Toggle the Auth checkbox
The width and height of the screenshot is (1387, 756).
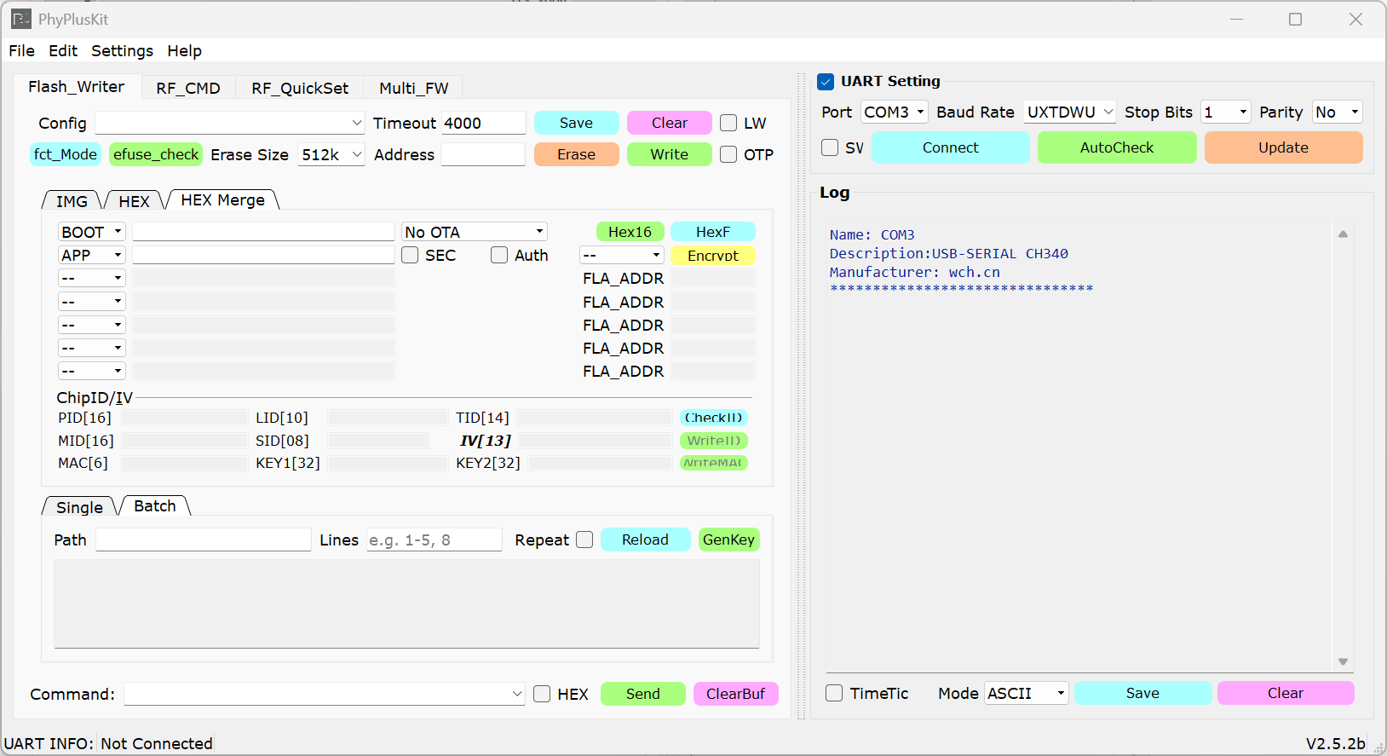click(x=499, y=255)
